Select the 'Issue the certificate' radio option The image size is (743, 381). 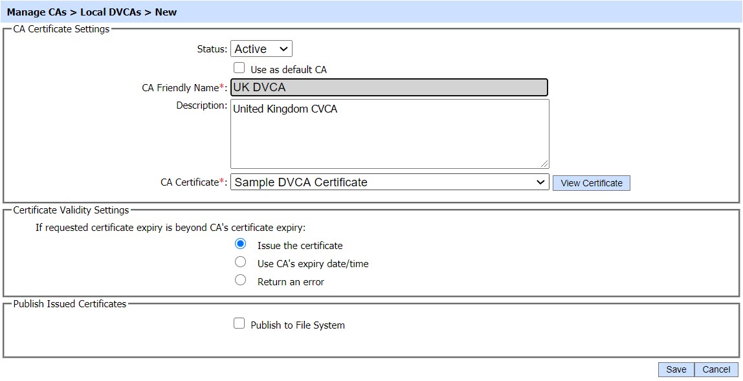pos(241,245)
